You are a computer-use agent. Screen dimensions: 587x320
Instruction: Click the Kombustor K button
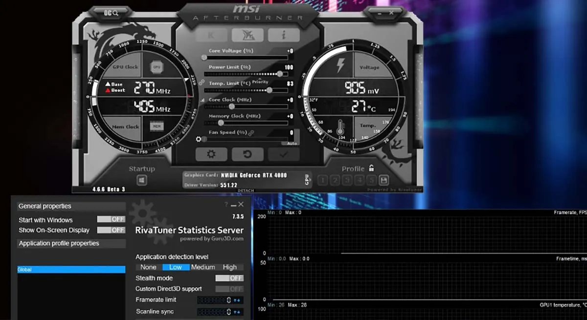tap(211, 35)
